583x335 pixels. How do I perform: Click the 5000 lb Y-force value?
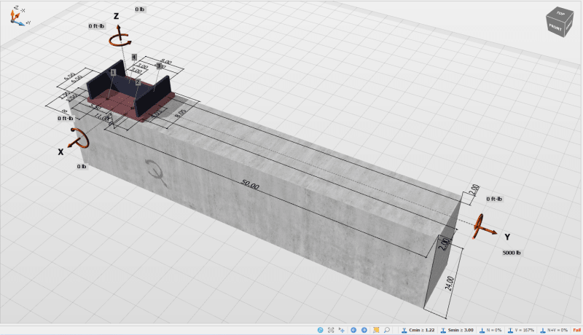click(x=512, y=253)
